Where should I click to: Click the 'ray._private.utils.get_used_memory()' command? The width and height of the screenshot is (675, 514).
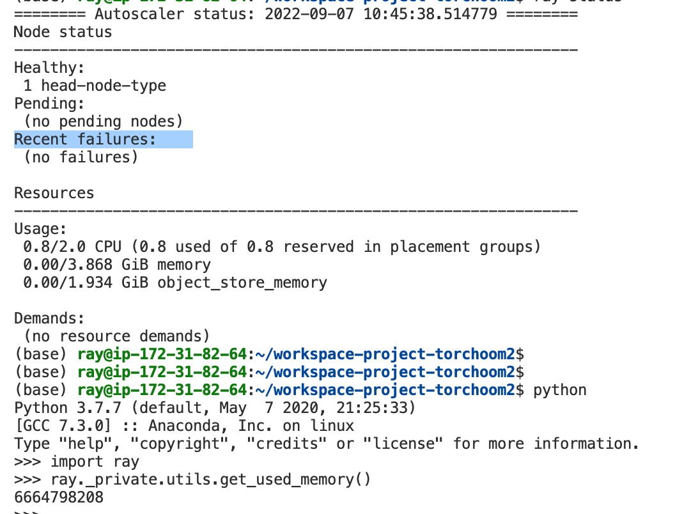pos(210,479)
